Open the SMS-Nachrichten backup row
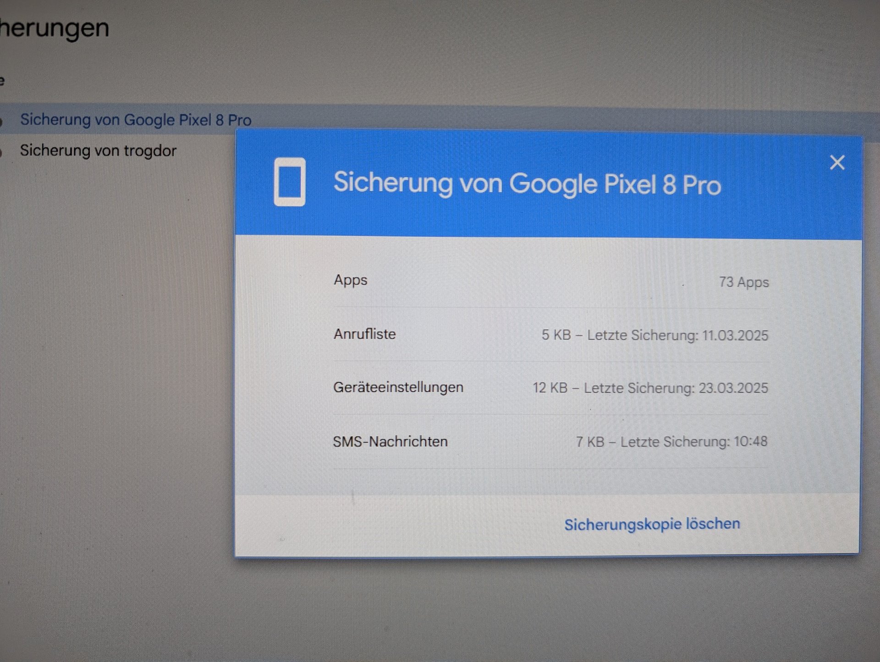 click(390, 441)
